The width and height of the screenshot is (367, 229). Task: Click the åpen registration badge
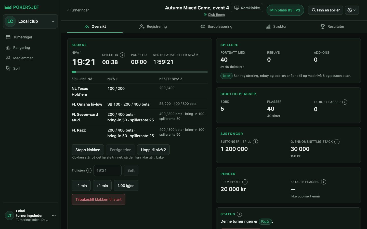tap(226, 76)
